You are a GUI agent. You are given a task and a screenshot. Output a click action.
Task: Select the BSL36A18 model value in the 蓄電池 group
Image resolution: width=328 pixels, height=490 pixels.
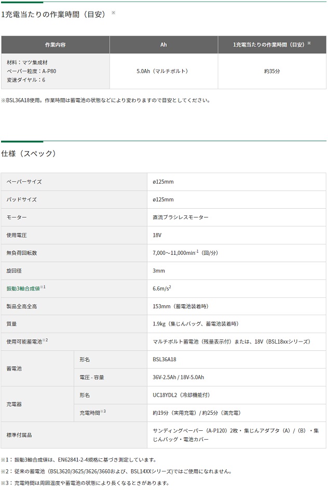[x=165, y=359]
